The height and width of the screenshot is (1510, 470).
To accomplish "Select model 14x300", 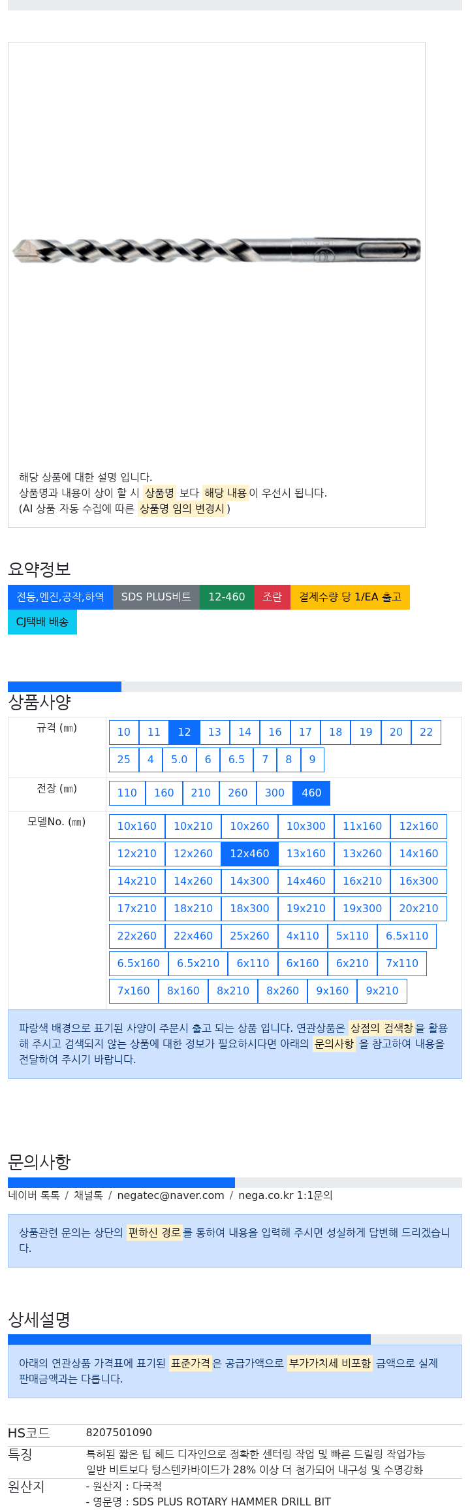I will pos(249,881).
